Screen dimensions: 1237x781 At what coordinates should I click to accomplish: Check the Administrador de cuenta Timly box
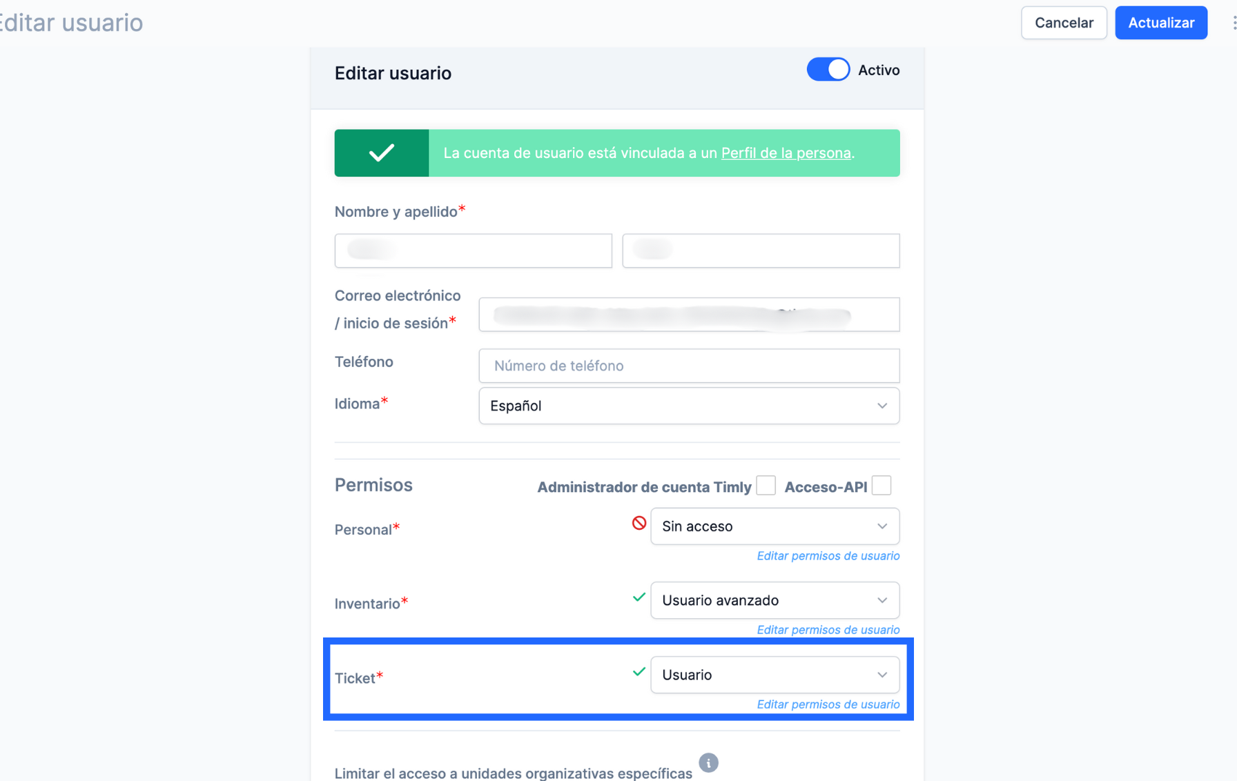click(766, 486)
